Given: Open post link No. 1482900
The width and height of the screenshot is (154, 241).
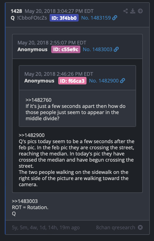Looking at the screenshot, I should 104,81.
